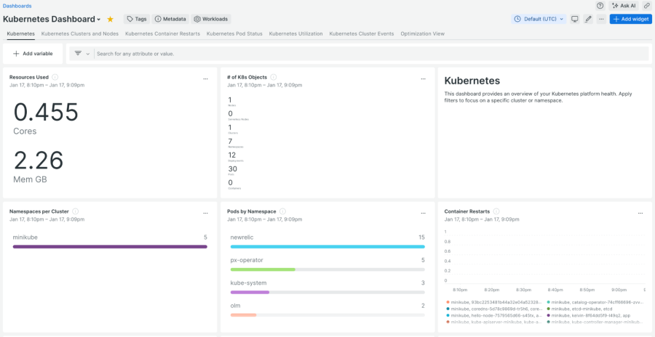
Task: Open the help question mark icon
Action: tap(600, 5)
